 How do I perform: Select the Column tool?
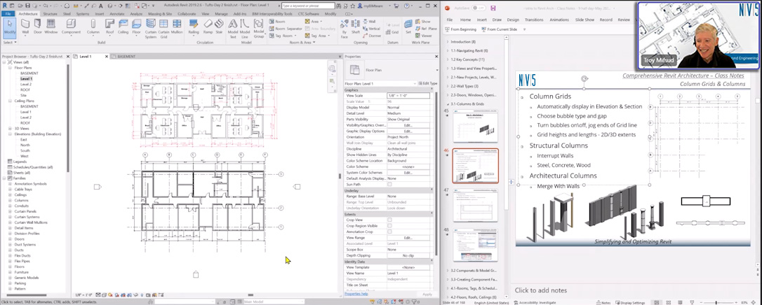tap(93, 27)
